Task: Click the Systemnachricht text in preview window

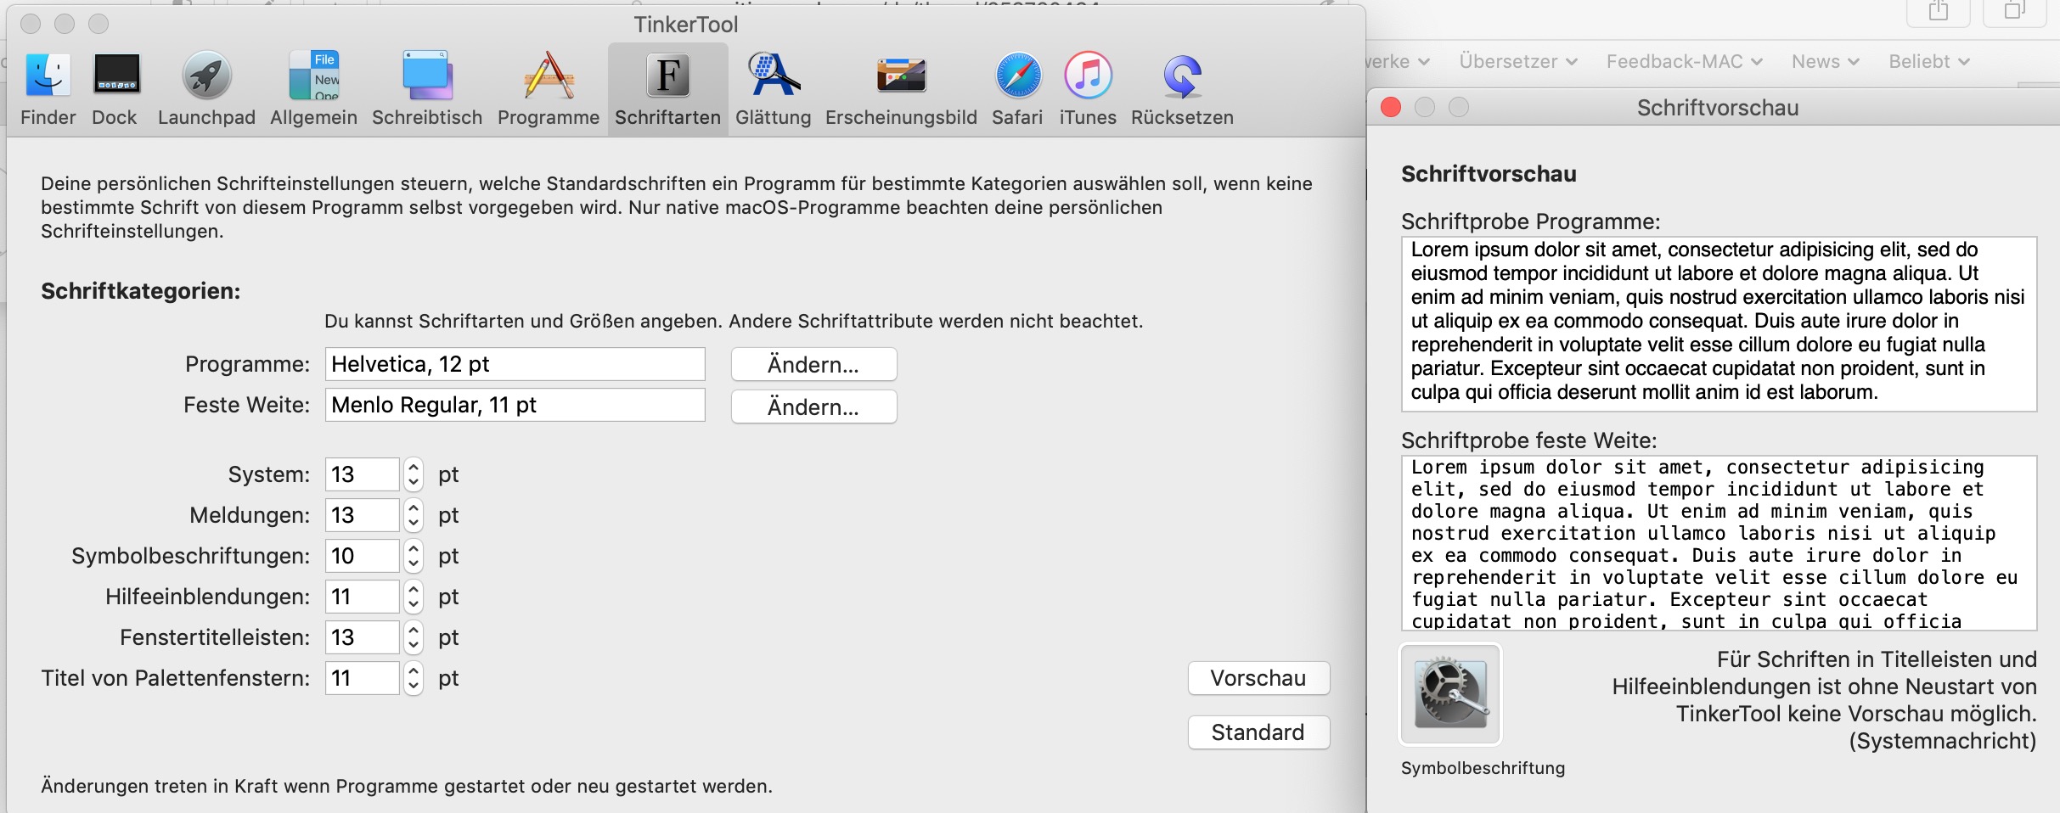Action: click(x=1943, y=741)
